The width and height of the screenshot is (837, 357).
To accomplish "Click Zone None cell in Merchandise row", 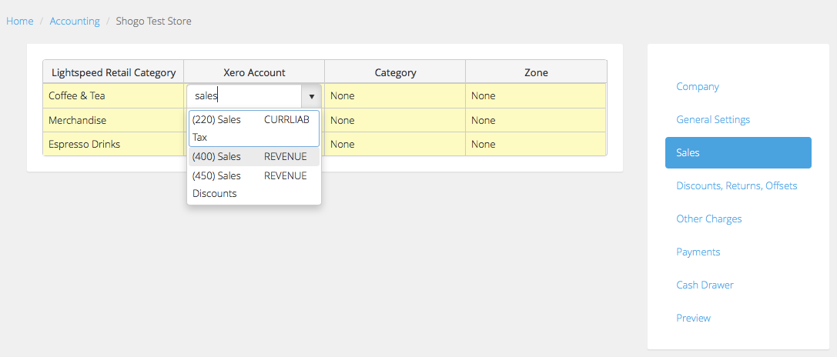I will coord(536,121).
